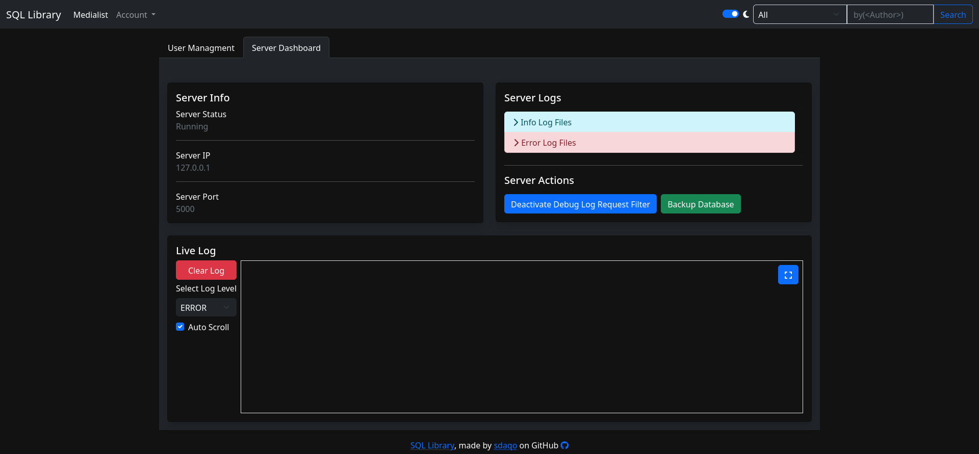Expand Error Log Files section
The width and height of the screenshot is (979, 454).
coord(649,143)
